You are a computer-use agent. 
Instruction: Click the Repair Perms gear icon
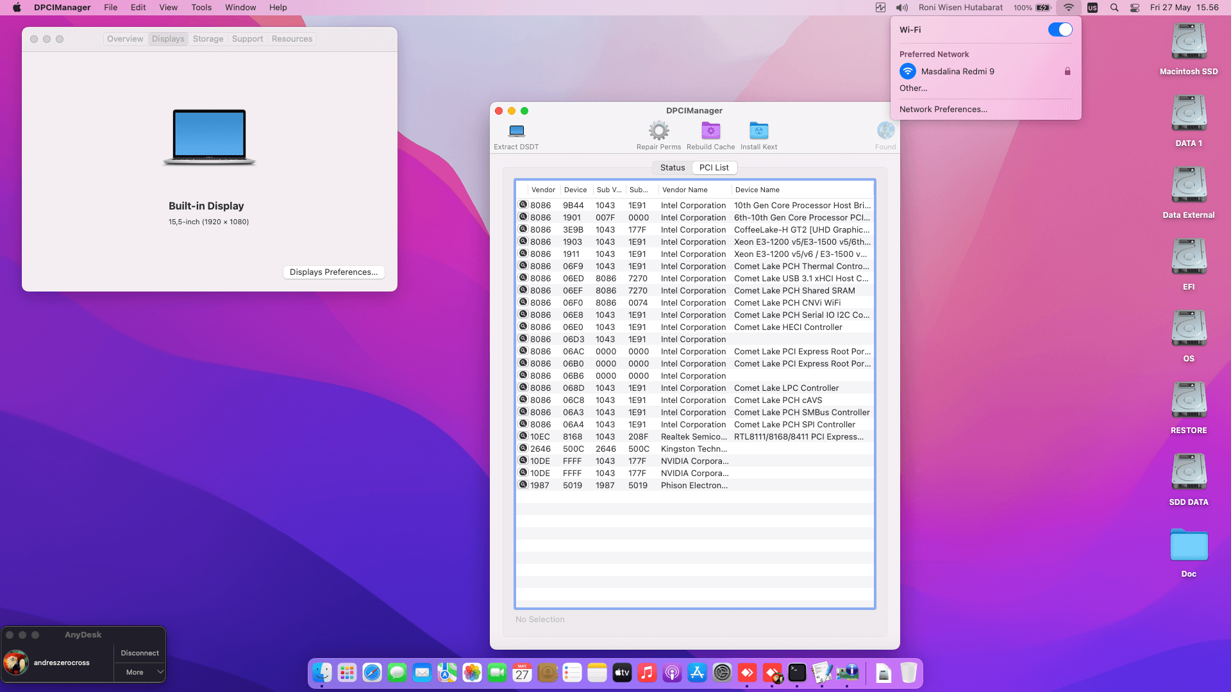658,131
